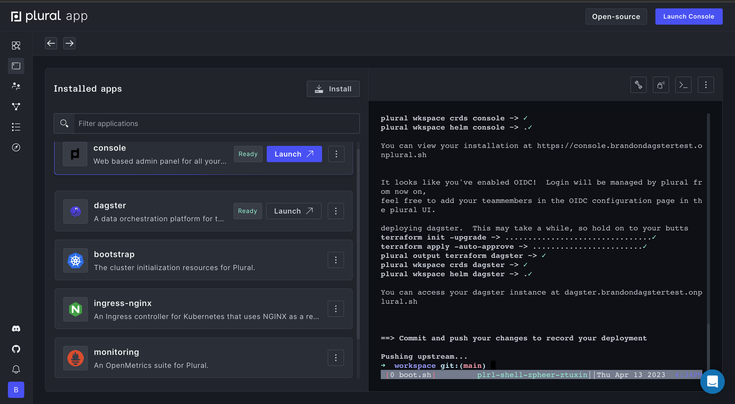Screen dimensions: 735x404
Task: Go back with the left arrow
Action: pos(51,43)
